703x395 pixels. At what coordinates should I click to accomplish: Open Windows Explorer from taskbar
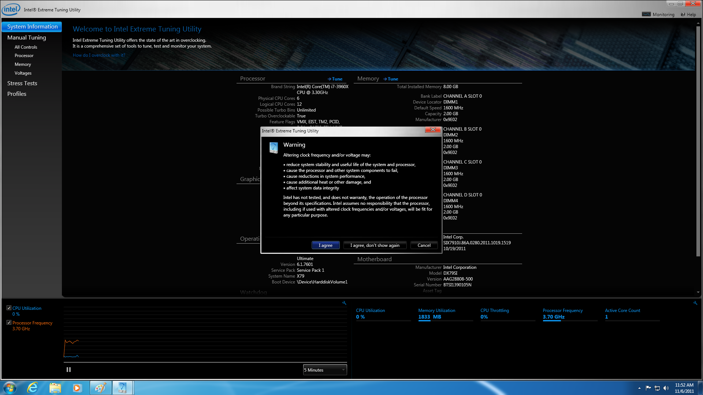coord(55,388)
